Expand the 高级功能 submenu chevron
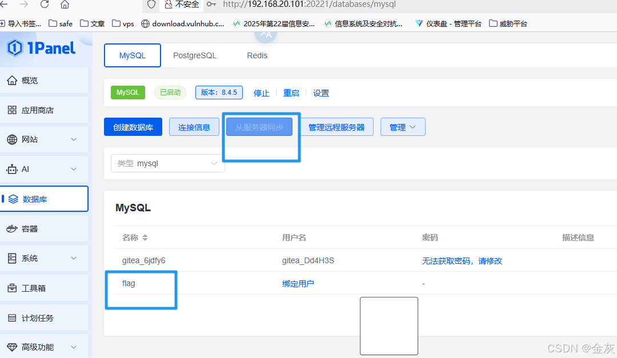This screenshot has width=617, height=358. click(x=74, y=347)
